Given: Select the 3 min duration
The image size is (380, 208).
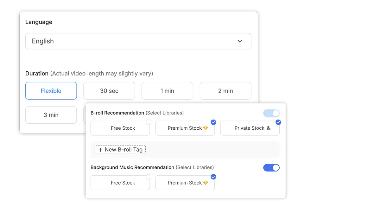Looking at the screenshot, I should coord(51,115).
